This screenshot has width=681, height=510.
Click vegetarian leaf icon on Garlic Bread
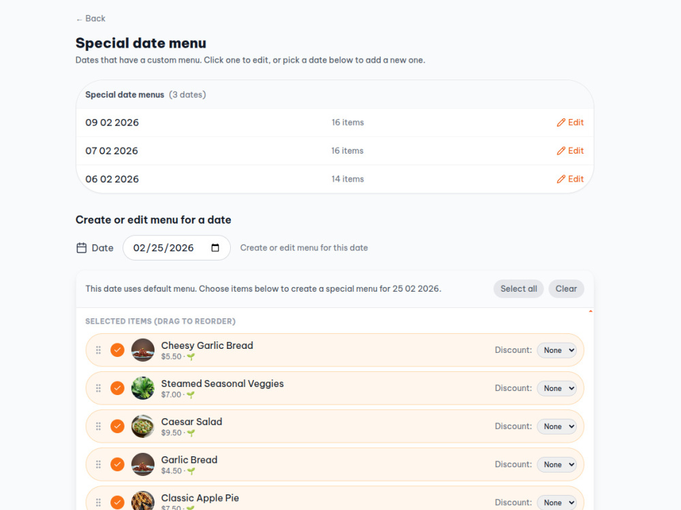click(191, 471)
